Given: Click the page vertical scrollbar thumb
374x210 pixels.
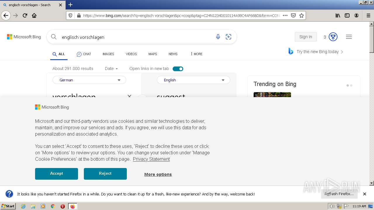Looking at the screenshot, I should [x=372, y=39].
